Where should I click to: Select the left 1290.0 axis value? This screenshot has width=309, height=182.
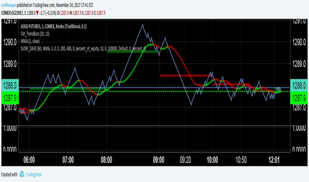pyautogui.click(x=10, y=42)
